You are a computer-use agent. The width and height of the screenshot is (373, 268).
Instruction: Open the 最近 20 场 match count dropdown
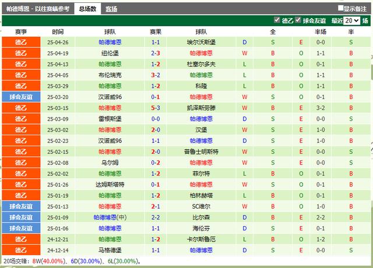pos(351,20)
